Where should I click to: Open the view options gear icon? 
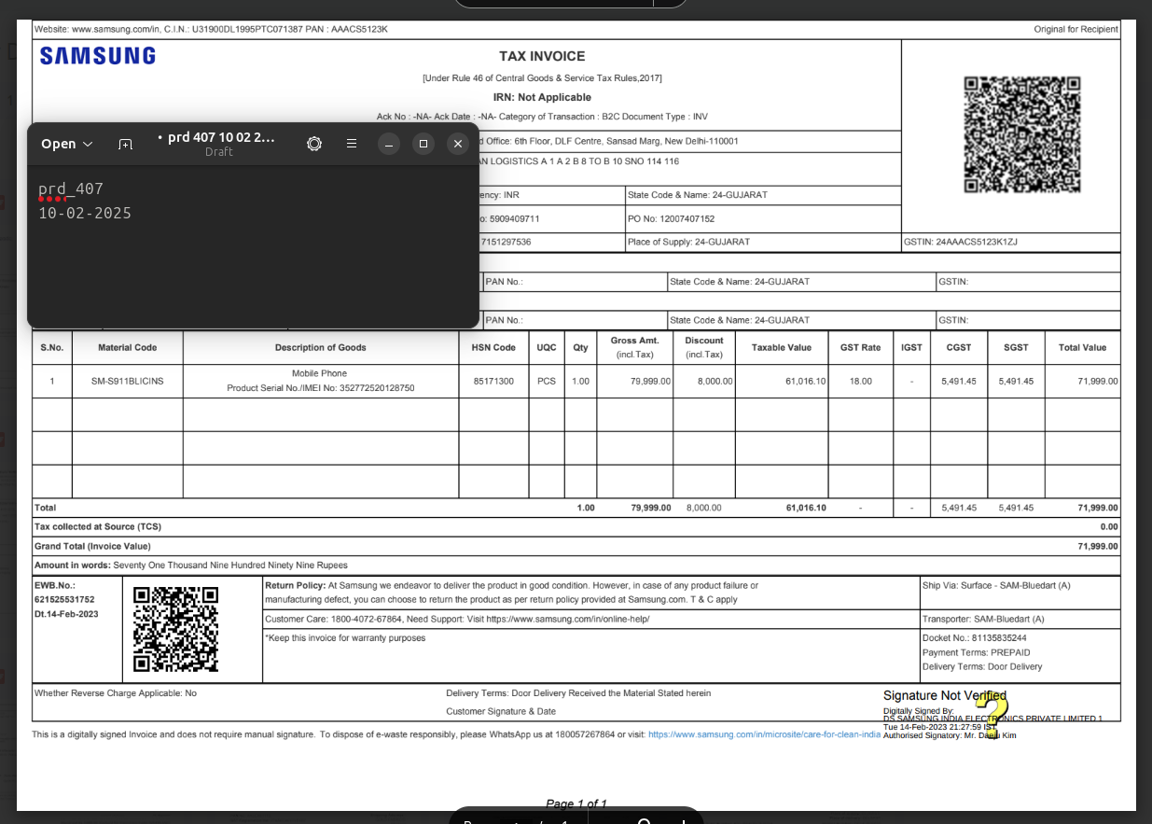click(314, 144)
